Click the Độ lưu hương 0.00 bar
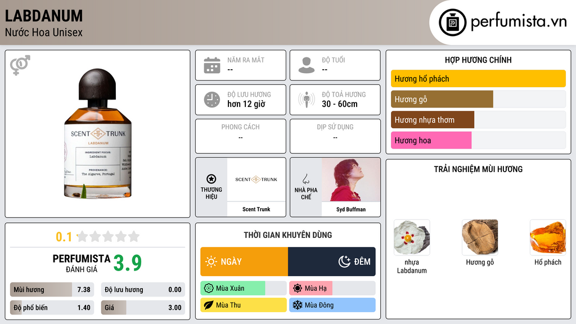 pos(143,290)
